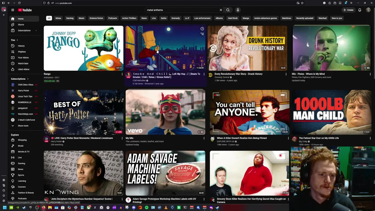
Task: Open WatchMojo.com channel
Action: click(24, 114)
